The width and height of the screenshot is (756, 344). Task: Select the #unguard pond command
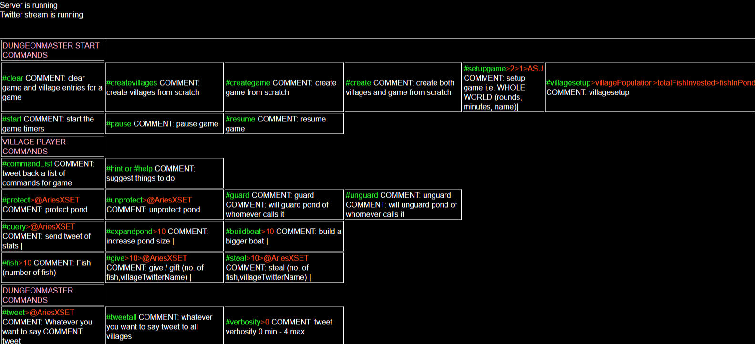coord(362,195)
